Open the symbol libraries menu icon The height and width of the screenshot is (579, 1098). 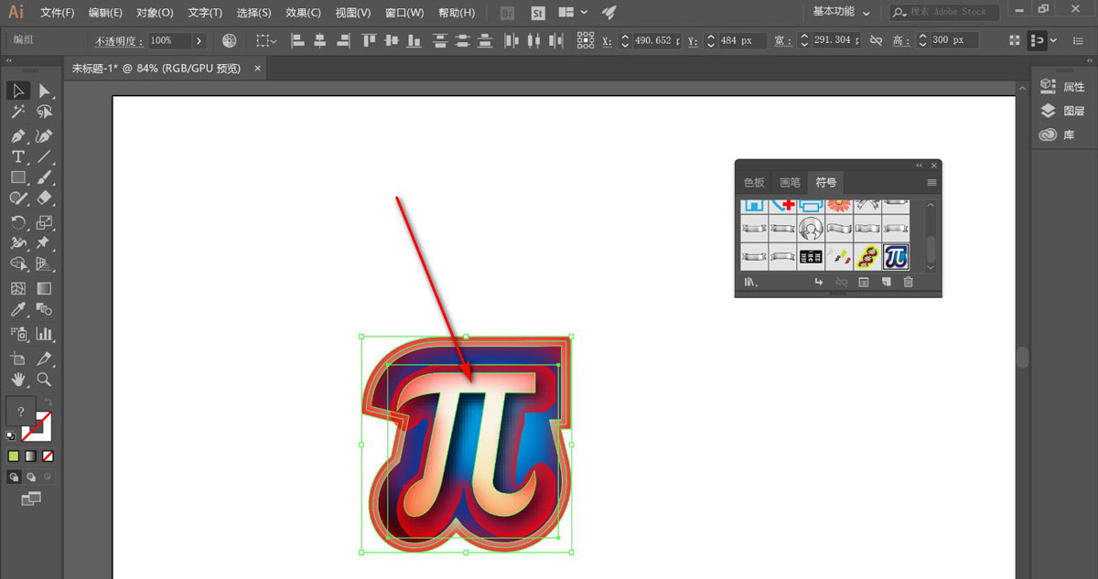[751, 283]
